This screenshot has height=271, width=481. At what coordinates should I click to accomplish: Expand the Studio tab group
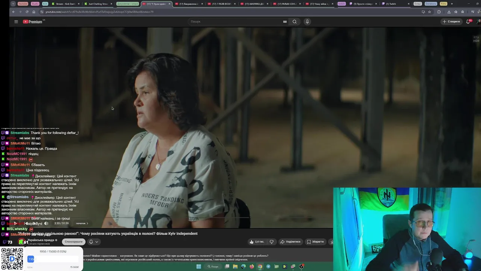click(35, 4)
